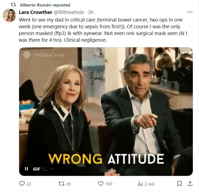Screen dimensions: 199x192
Task: Bookmark this post
Action: (180, 184)
